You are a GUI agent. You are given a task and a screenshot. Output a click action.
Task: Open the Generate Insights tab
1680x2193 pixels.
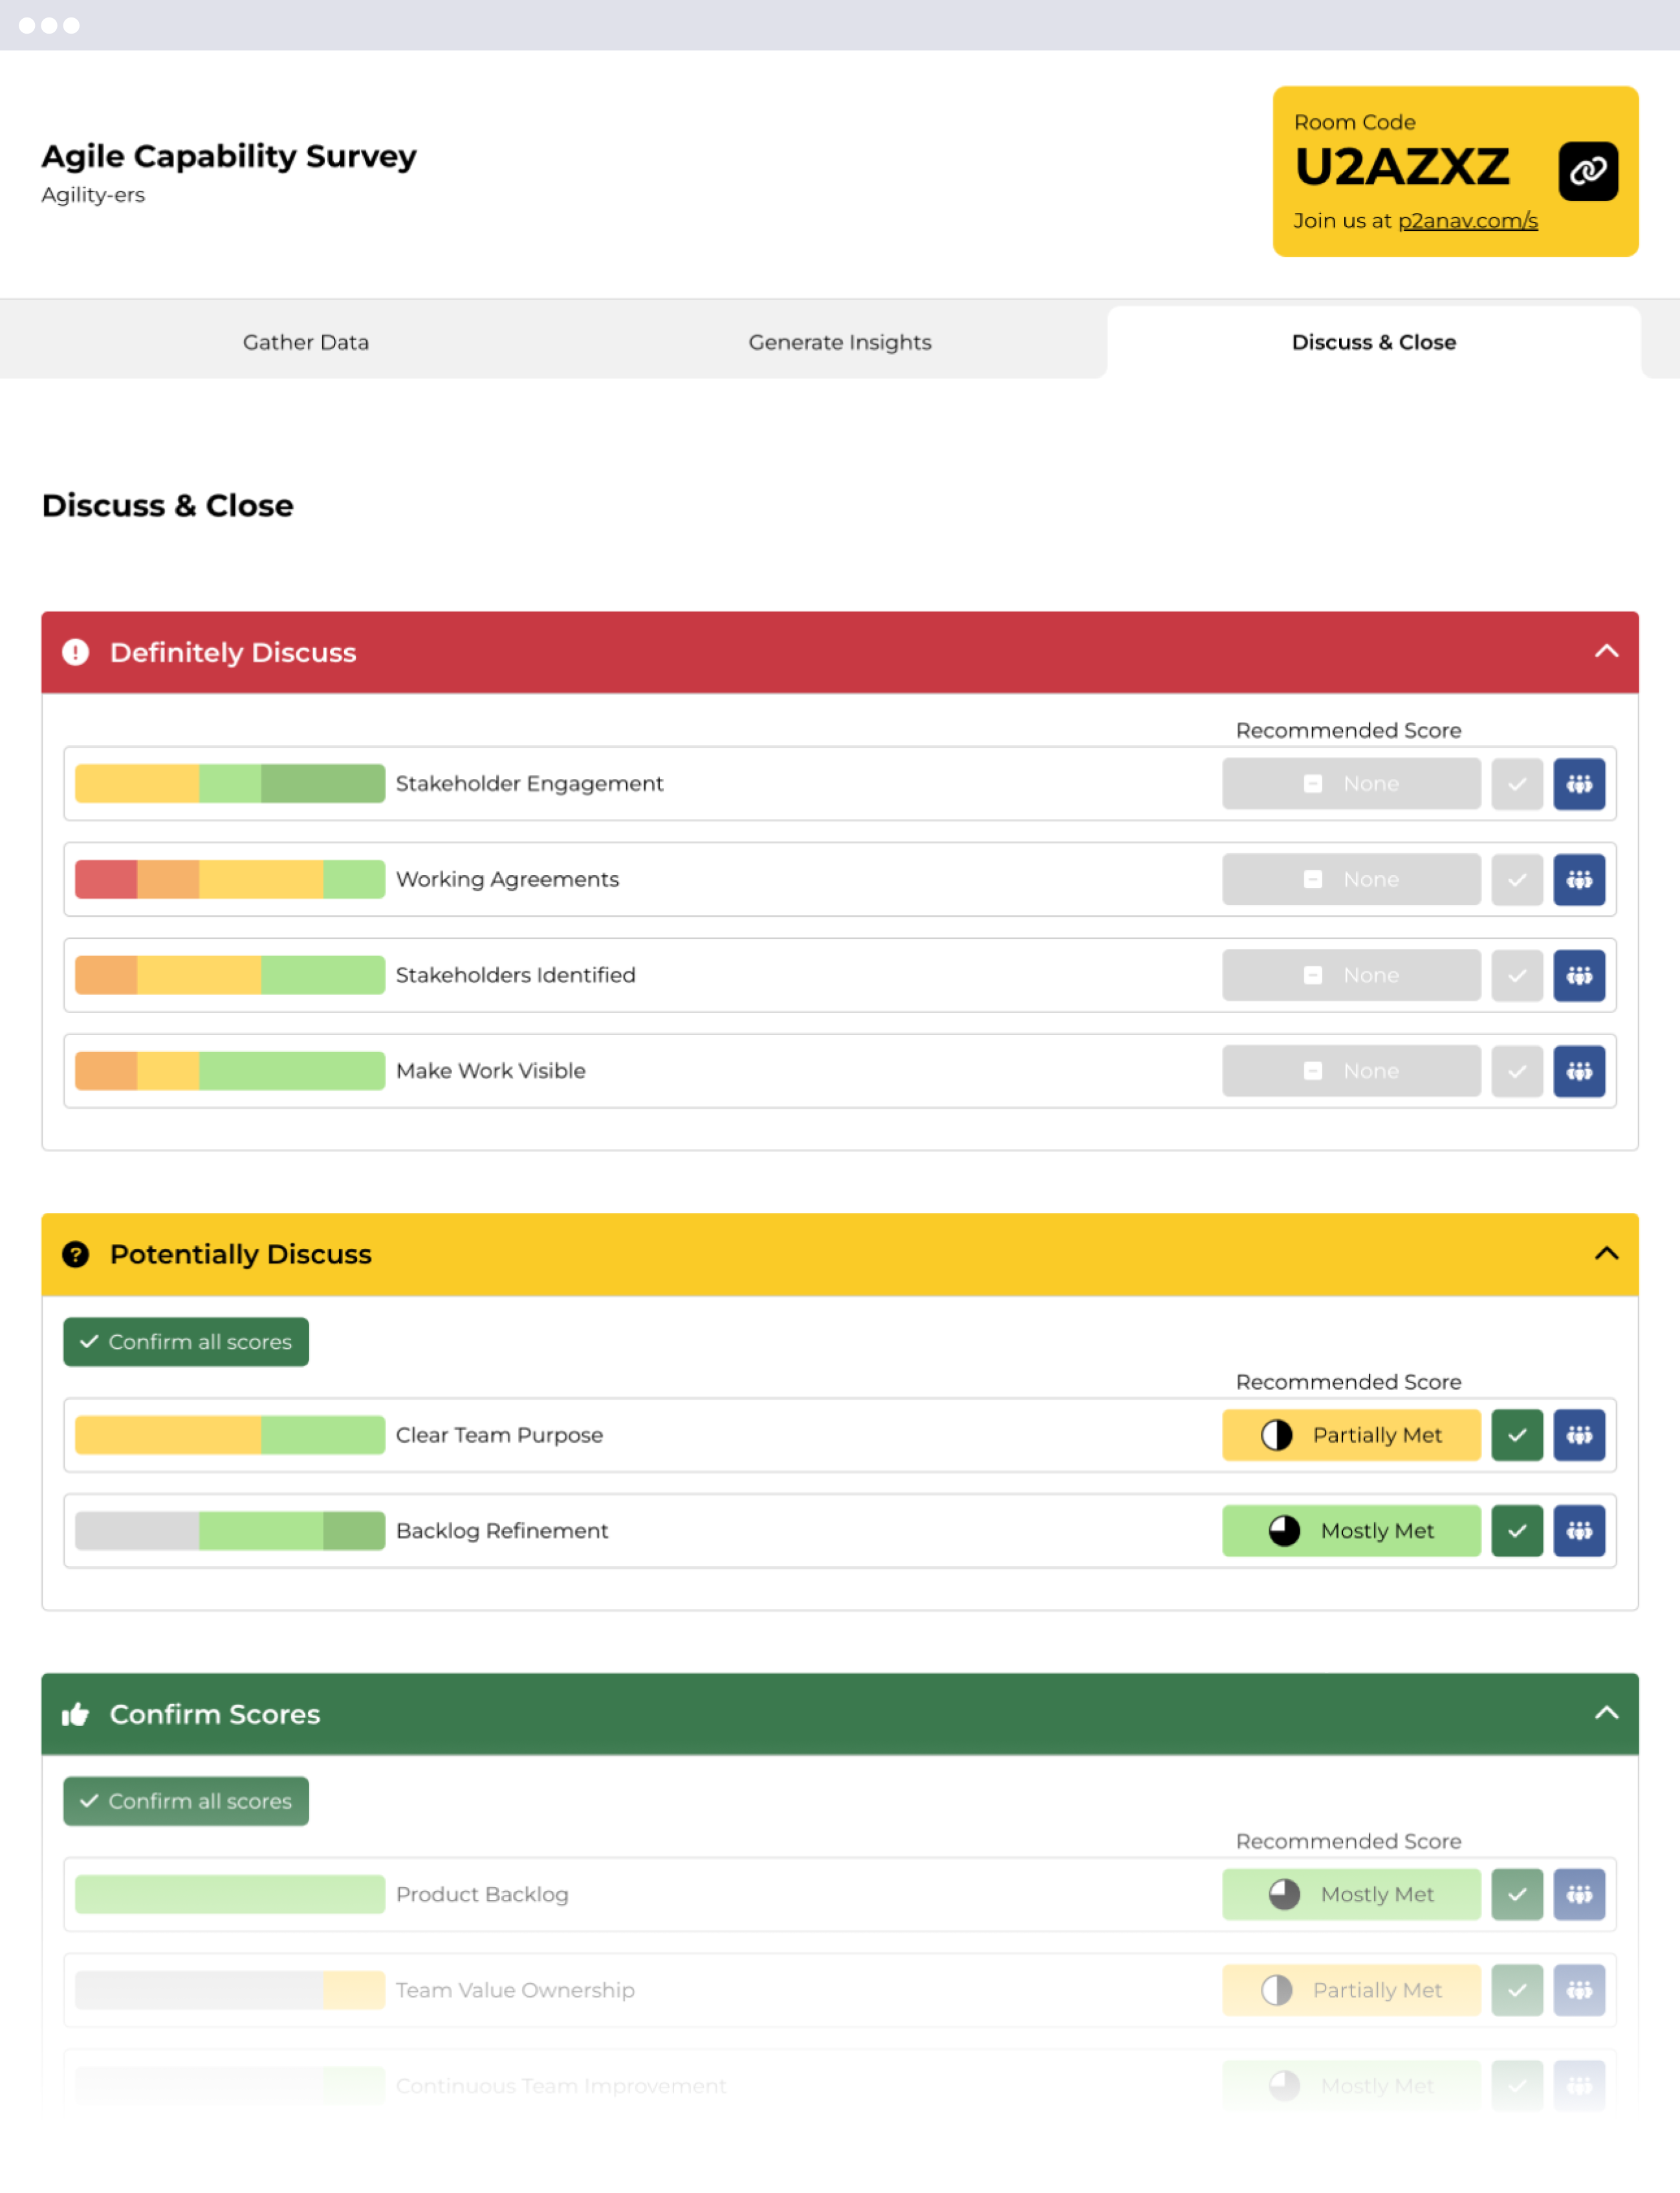[840, 341]
